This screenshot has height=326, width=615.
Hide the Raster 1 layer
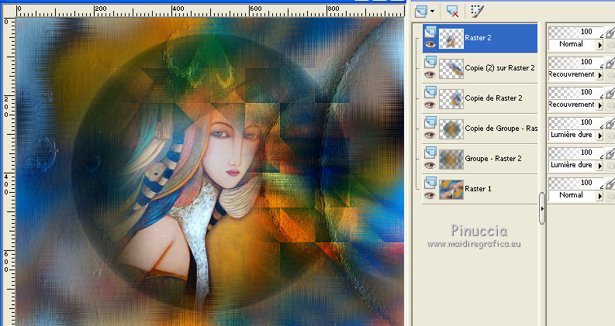[x=430, y=195]
